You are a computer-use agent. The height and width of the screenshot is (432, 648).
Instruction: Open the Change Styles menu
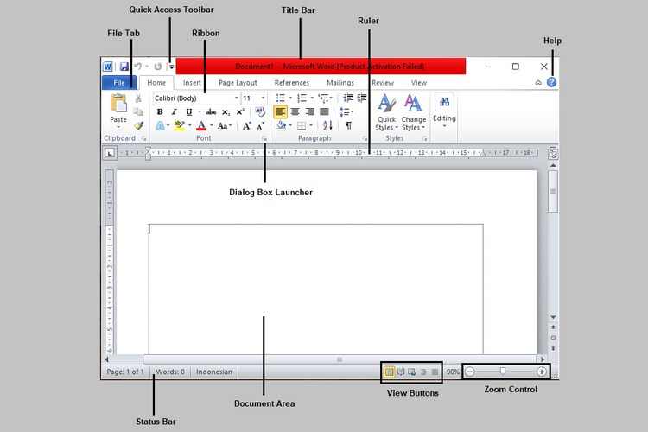click(413, 112)
